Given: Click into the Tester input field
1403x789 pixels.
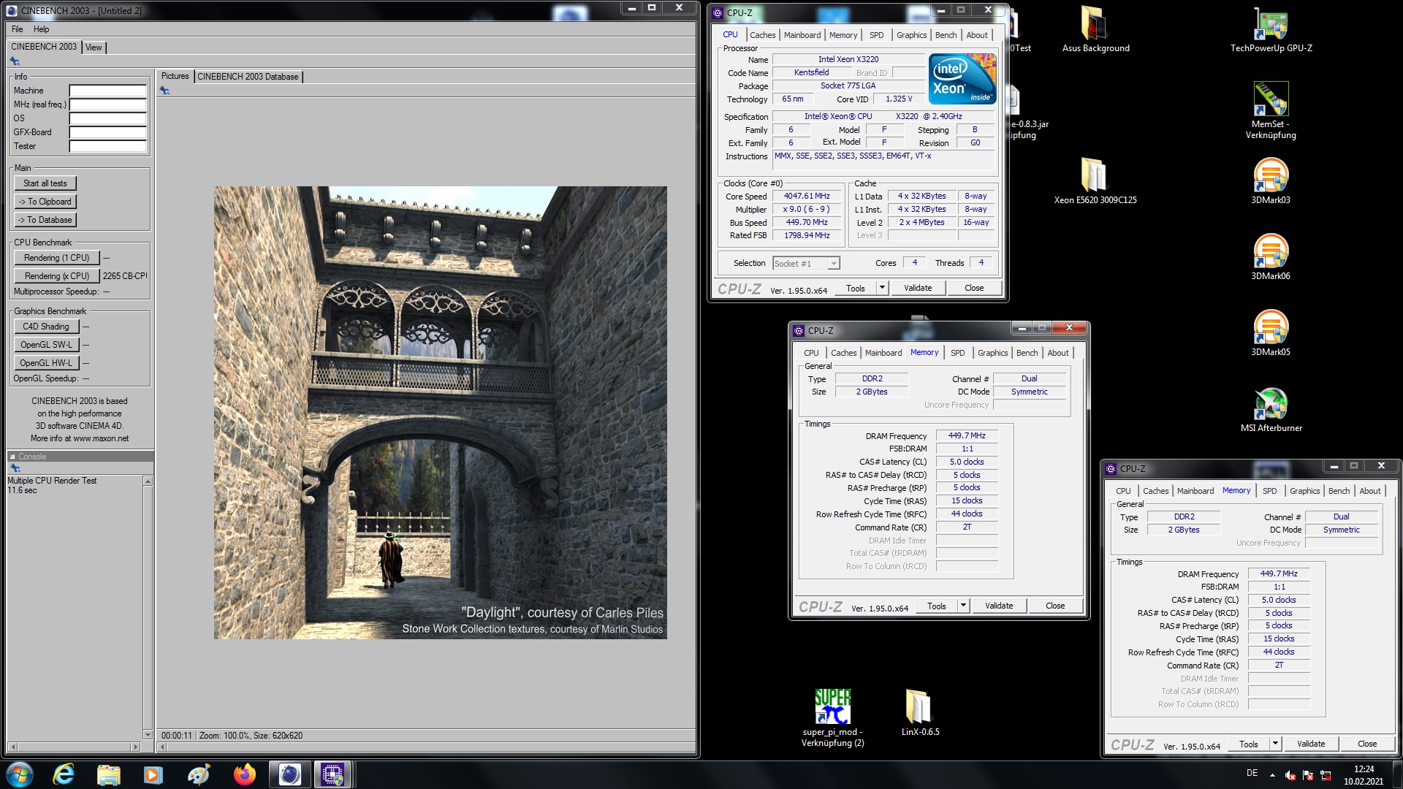Looking at the screenshot, I should [x=108, y=146].
